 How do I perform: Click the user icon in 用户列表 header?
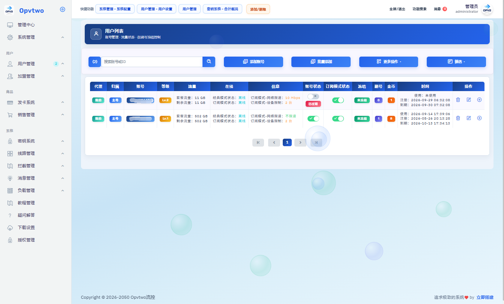point(96,34)
